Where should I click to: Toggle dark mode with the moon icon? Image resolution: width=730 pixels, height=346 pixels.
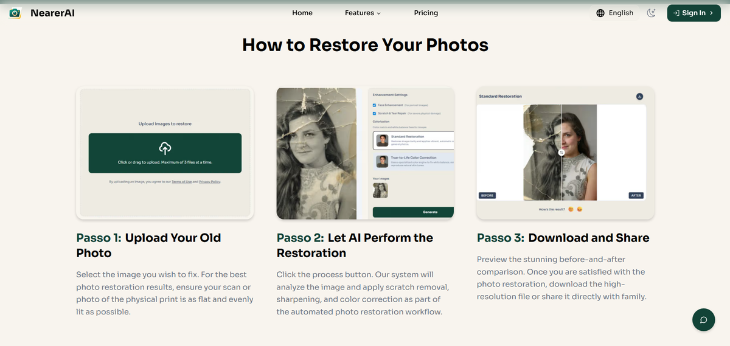coord(652,13)
